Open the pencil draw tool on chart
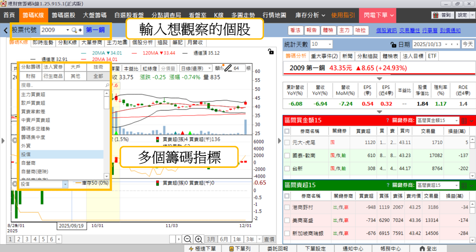This screenshot has height=252, width=476. point(229,68)
